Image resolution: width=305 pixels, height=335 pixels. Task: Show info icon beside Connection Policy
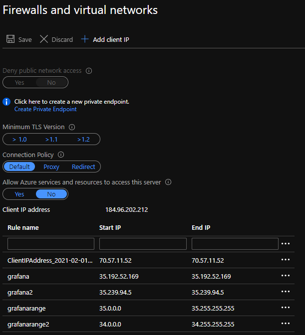pyautogui.click(x=61, y=155)
